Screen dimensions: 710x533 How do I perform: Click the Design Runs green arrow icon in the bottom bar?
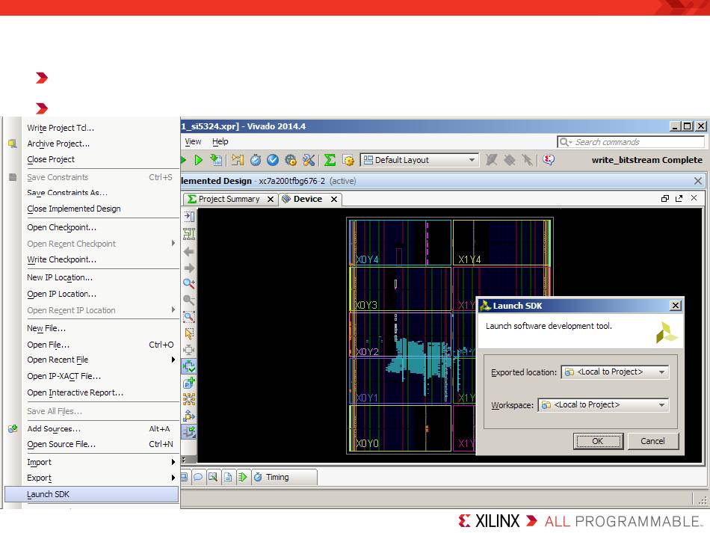[243, 477]
